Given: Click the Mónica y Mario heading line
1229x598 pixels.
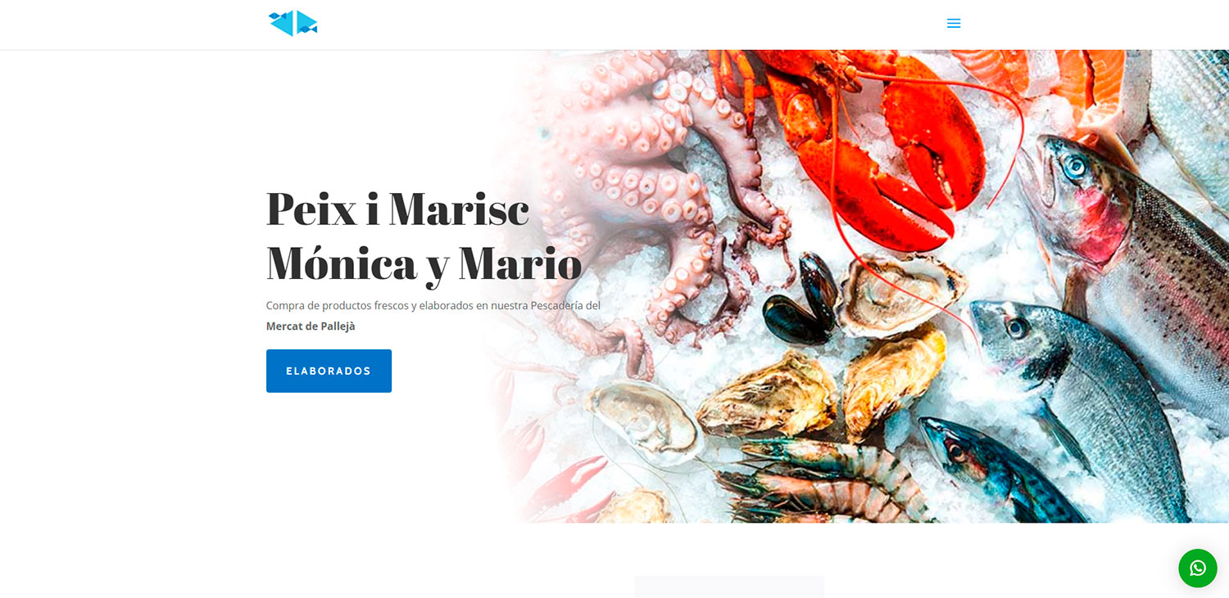Looking at the screenshot, I should click(424, 264).
